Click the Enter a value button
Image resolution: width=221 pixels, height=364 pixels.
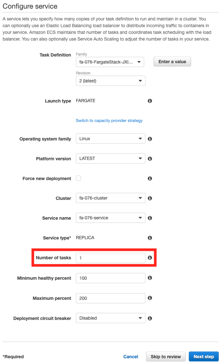[172, 62]
